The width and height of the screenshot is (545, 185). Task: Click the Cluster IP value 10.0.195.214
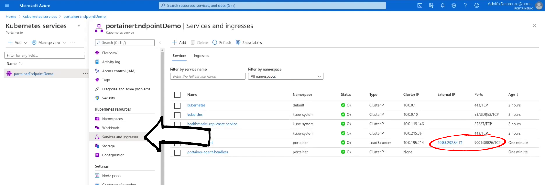(x=413, y=143)
